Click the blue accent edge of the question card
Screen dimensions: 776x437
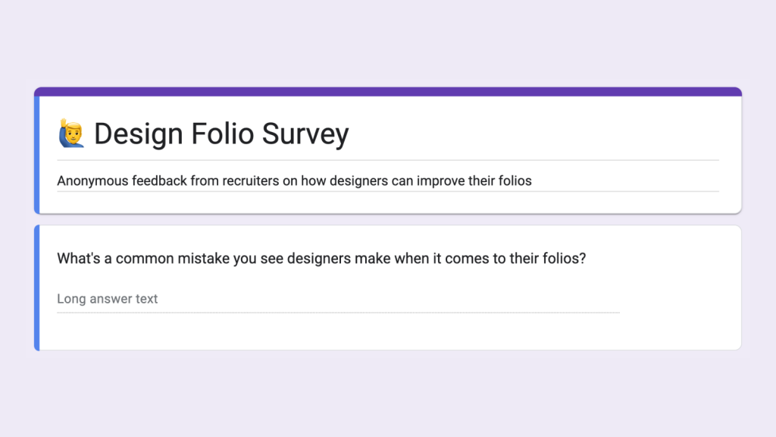click(x=37, y=287)
